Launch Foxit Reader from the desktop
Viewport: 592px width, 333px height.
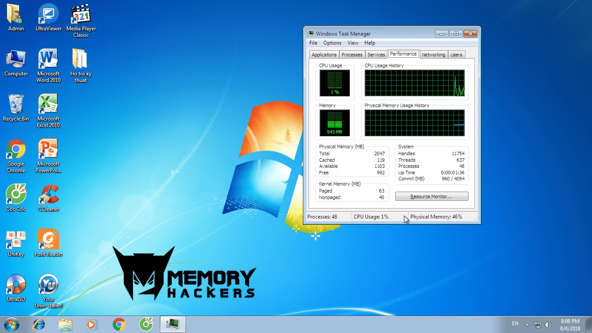tap(49, 243)
